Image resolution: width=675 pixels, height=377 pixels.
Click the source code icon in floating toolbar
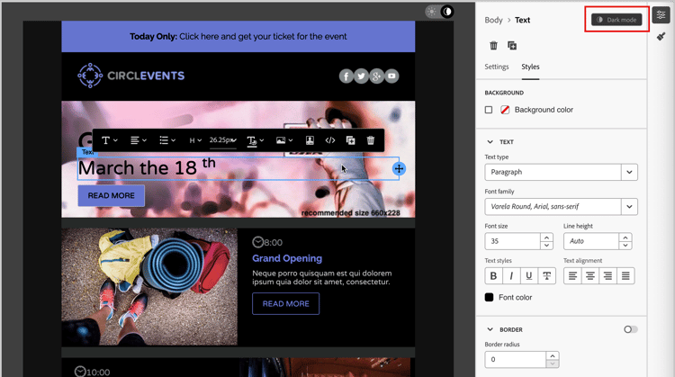[329, 140]
